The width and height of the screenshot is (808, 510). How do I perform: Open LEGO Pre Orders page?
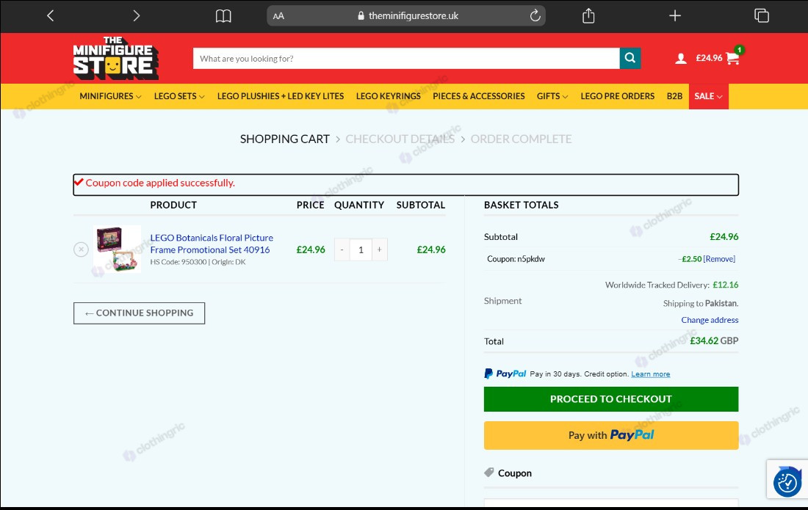coord(617,96)
